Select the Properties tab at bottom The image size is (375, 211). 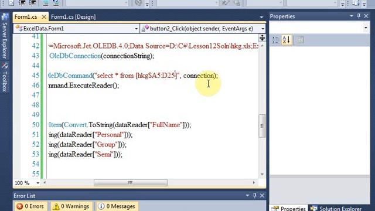289,208
